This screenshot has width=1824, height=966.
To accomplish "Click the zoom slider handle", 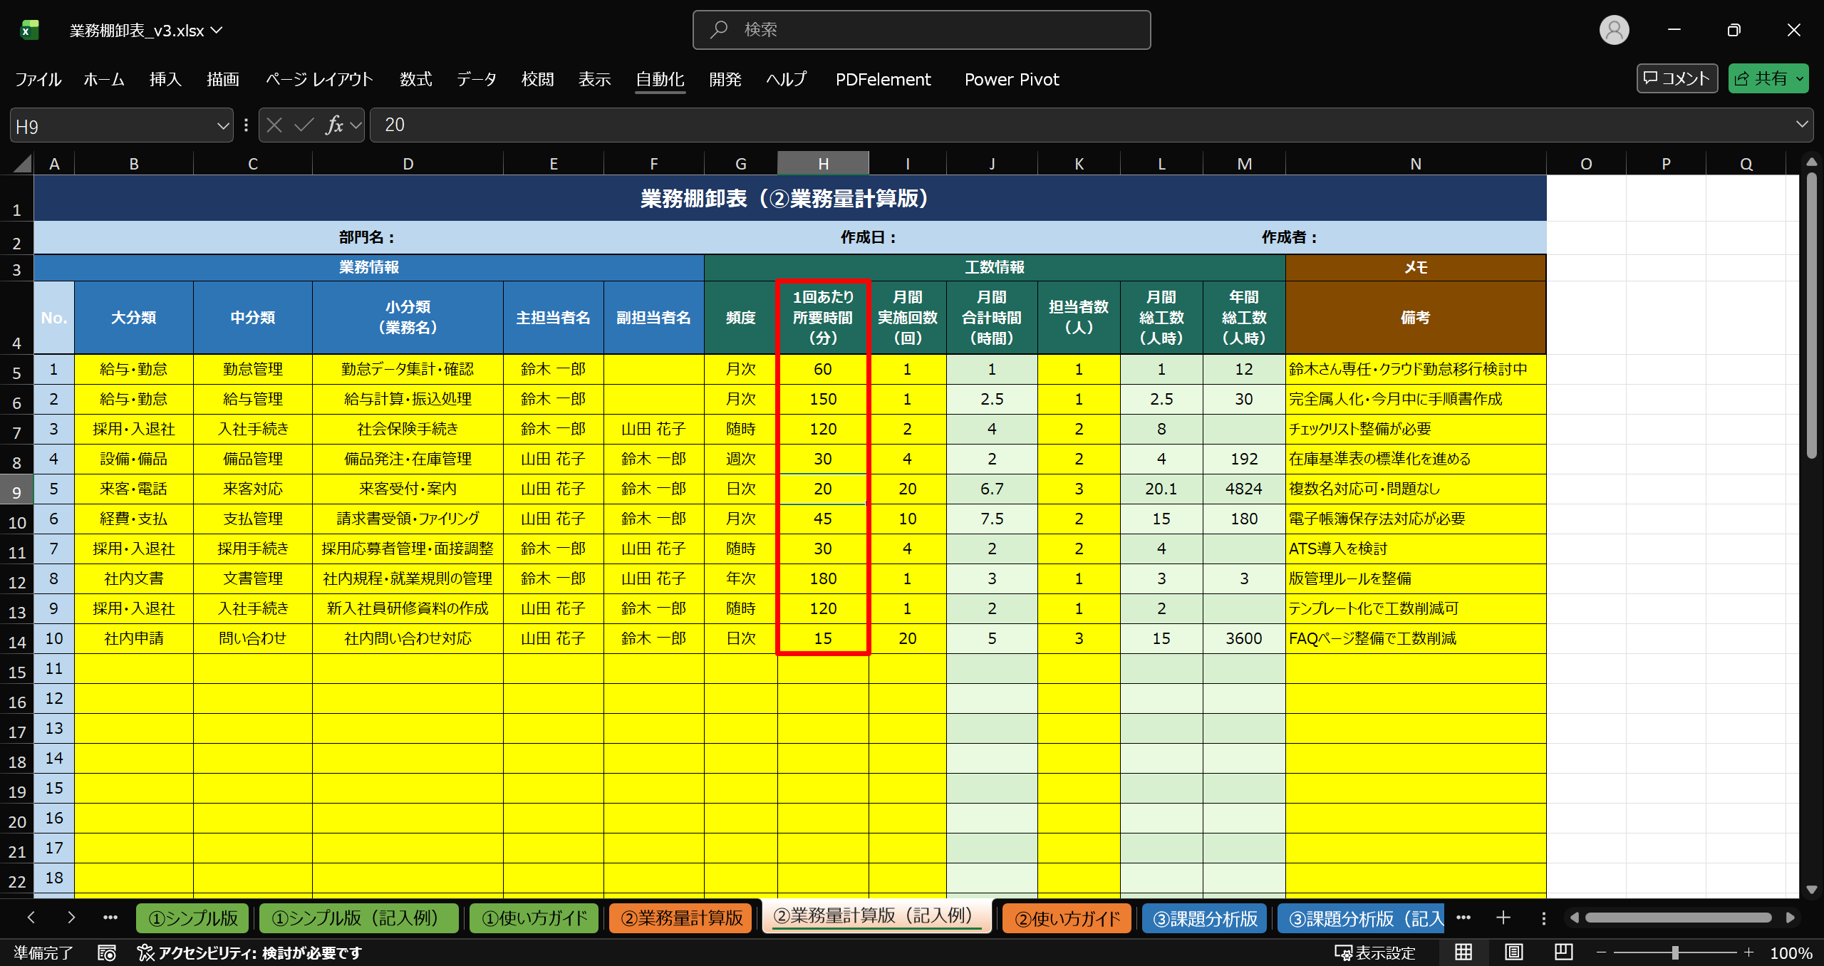I will pos(1675,952).
